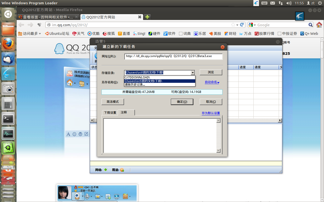Image resolution: width=324 pixels, height=202 pixels.
Task: Expand webcam options dropdown arrow
Action: click(x=82, y=196)
